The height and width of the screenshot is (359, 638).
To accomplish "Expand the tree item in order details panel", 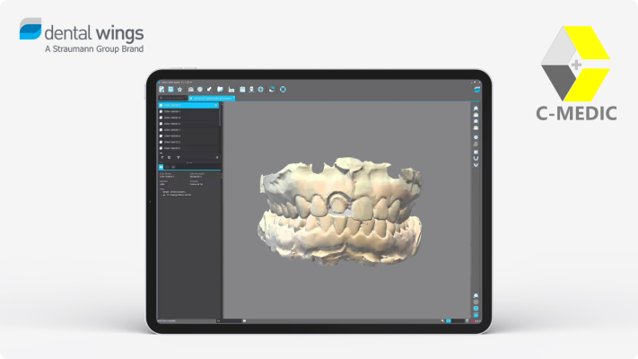I will pyautogui.click(x=164, y=193).
